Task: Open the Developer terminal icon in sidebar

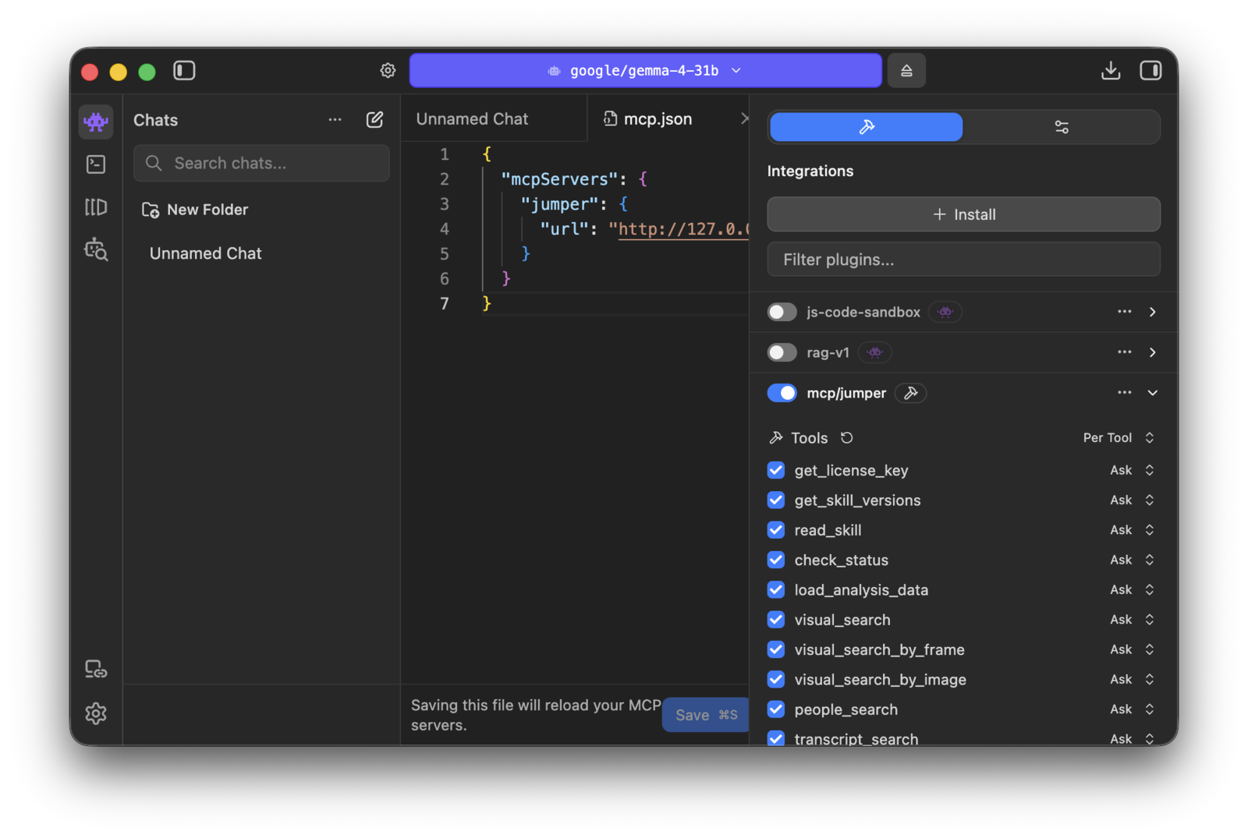Action: tap(96, 164)
